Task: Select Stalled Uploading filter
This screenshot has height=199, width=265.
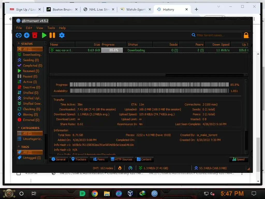Action: pos(30,98)
